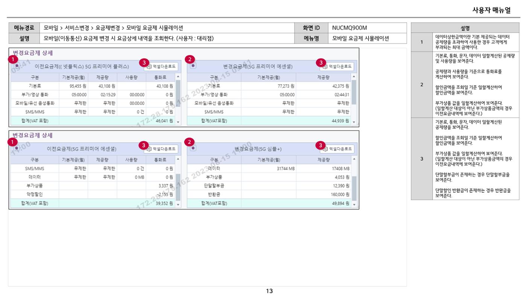The height and width of the screenshot is (296, 527).
Task: Click the panel icon beside 이전요금제(( 넷플릭스) 5G 프리미어 플러스)
Action: click(17, 65)
